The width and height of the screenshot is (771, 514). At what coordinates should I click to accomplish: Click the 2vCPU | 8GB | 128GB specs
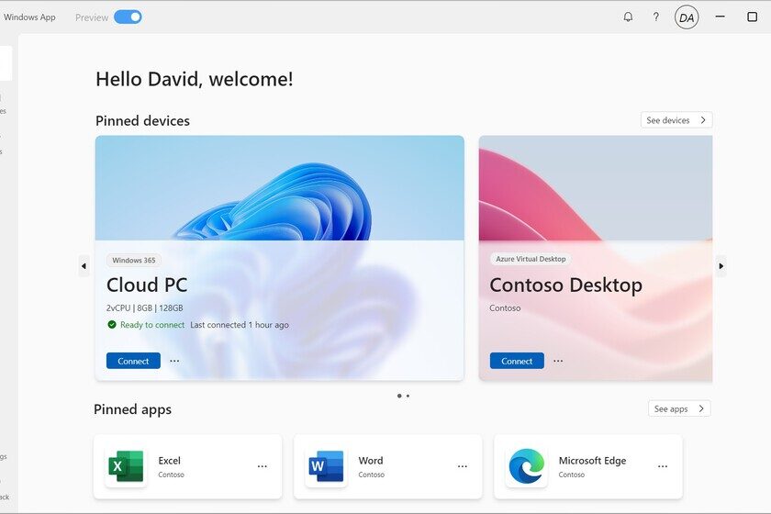click(x=145, y=307)
